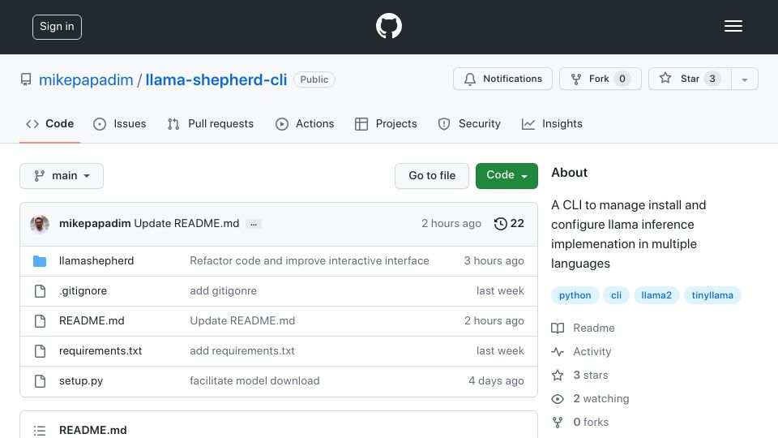
Task: Open the main branch selector dropdown
Action: [x=62, y=176]
